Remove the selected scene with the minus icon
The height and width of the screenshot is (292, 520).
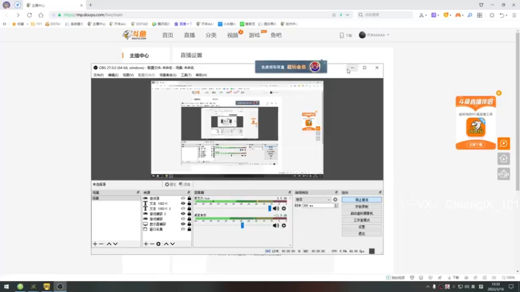[x=101, y=244]
